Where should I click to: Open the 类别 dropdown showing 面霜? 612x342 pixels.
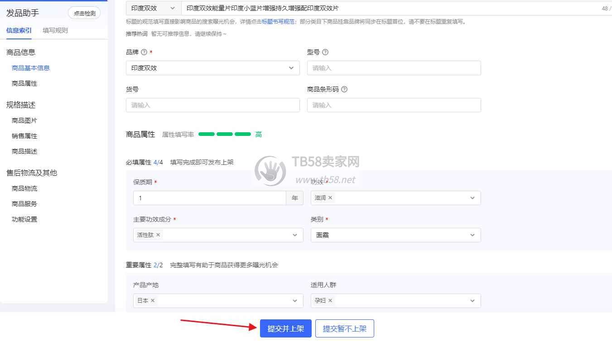coord(395,235)
